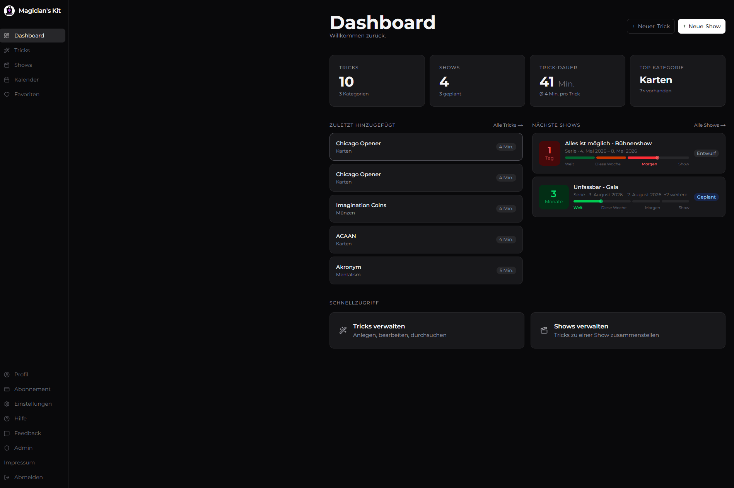
Task: Click the Shows clapperboard sidebar icon
Action: pyautogui.click(x=7, y=65)
